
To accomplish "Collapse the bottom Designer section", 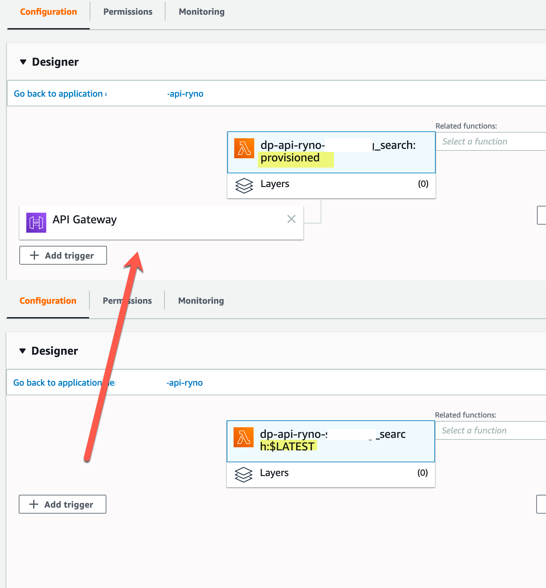I will (23, 351).
